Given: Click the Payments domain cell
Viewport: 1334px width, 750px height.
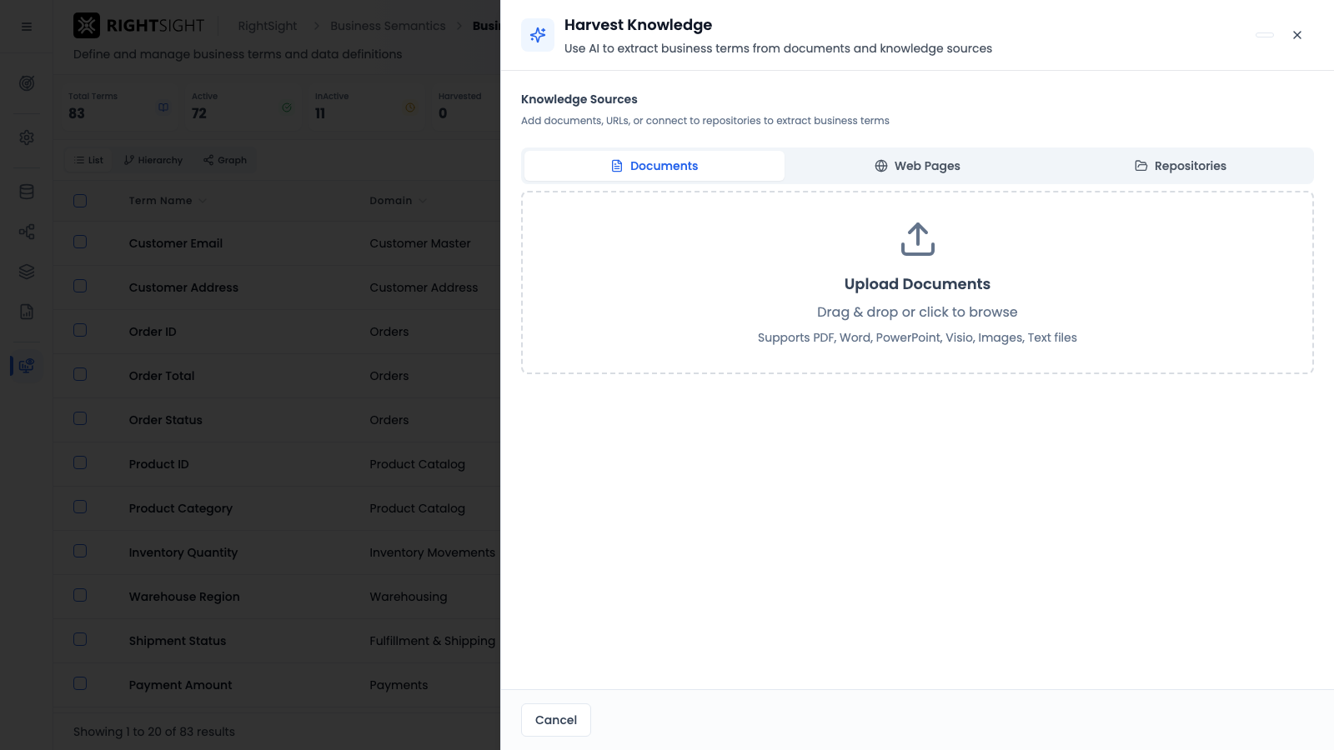Looking at the screenshot, I should click(399, 685).
